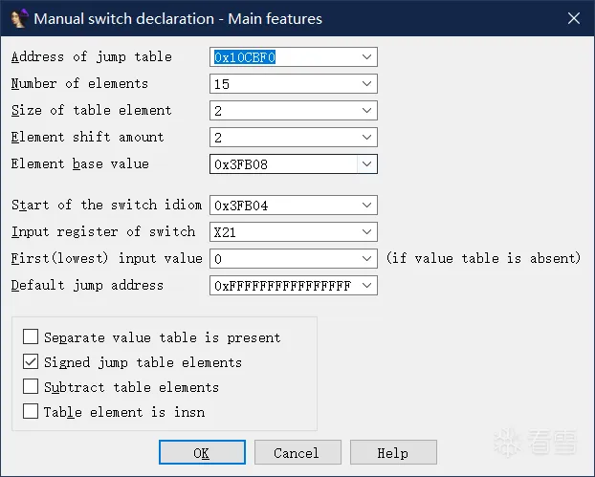This screenshot has height=477, width=595.
Task: Open 'Number of elements' dropdown arrow
Action: click(366, 84)
